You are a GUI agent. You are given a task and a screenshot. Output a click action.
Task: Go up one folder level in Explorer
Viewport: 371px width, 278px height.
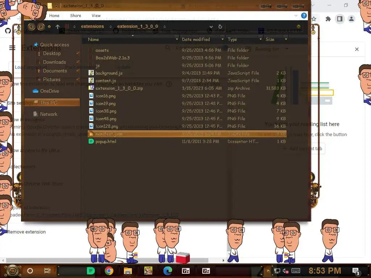click(58, 27)
